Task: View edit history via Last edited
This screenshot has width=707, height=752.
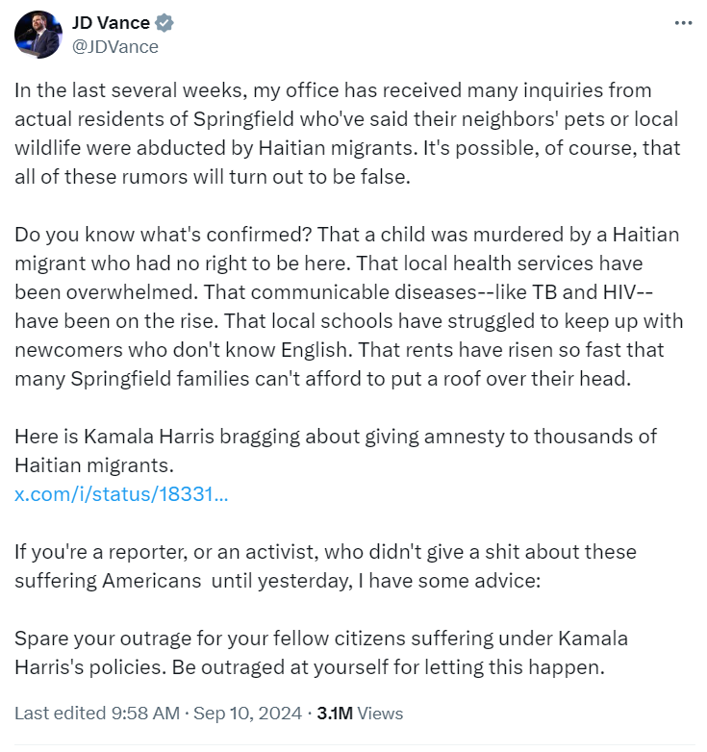Action: [x=55, y=713]
